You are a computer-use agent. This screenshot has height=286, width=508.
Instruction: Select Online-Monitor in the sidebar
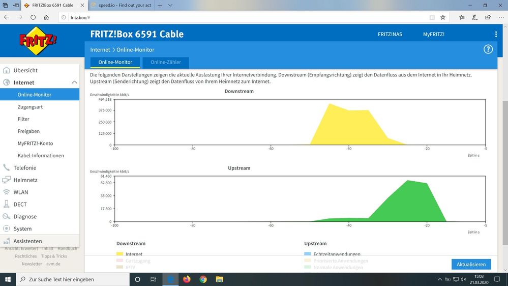(40, 95)
